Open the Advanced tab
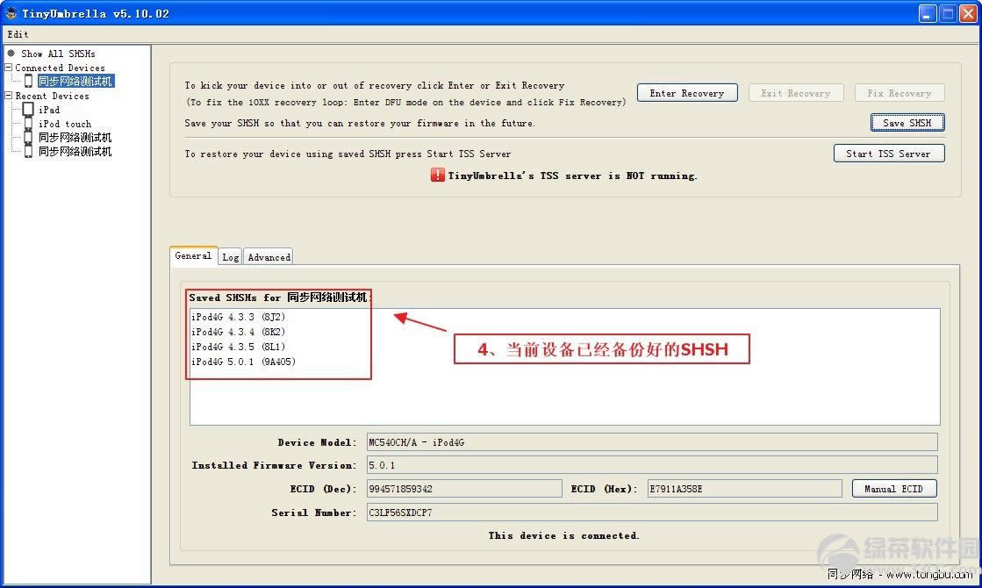This screenshot has width=982, height=588. tap(269, 257)
